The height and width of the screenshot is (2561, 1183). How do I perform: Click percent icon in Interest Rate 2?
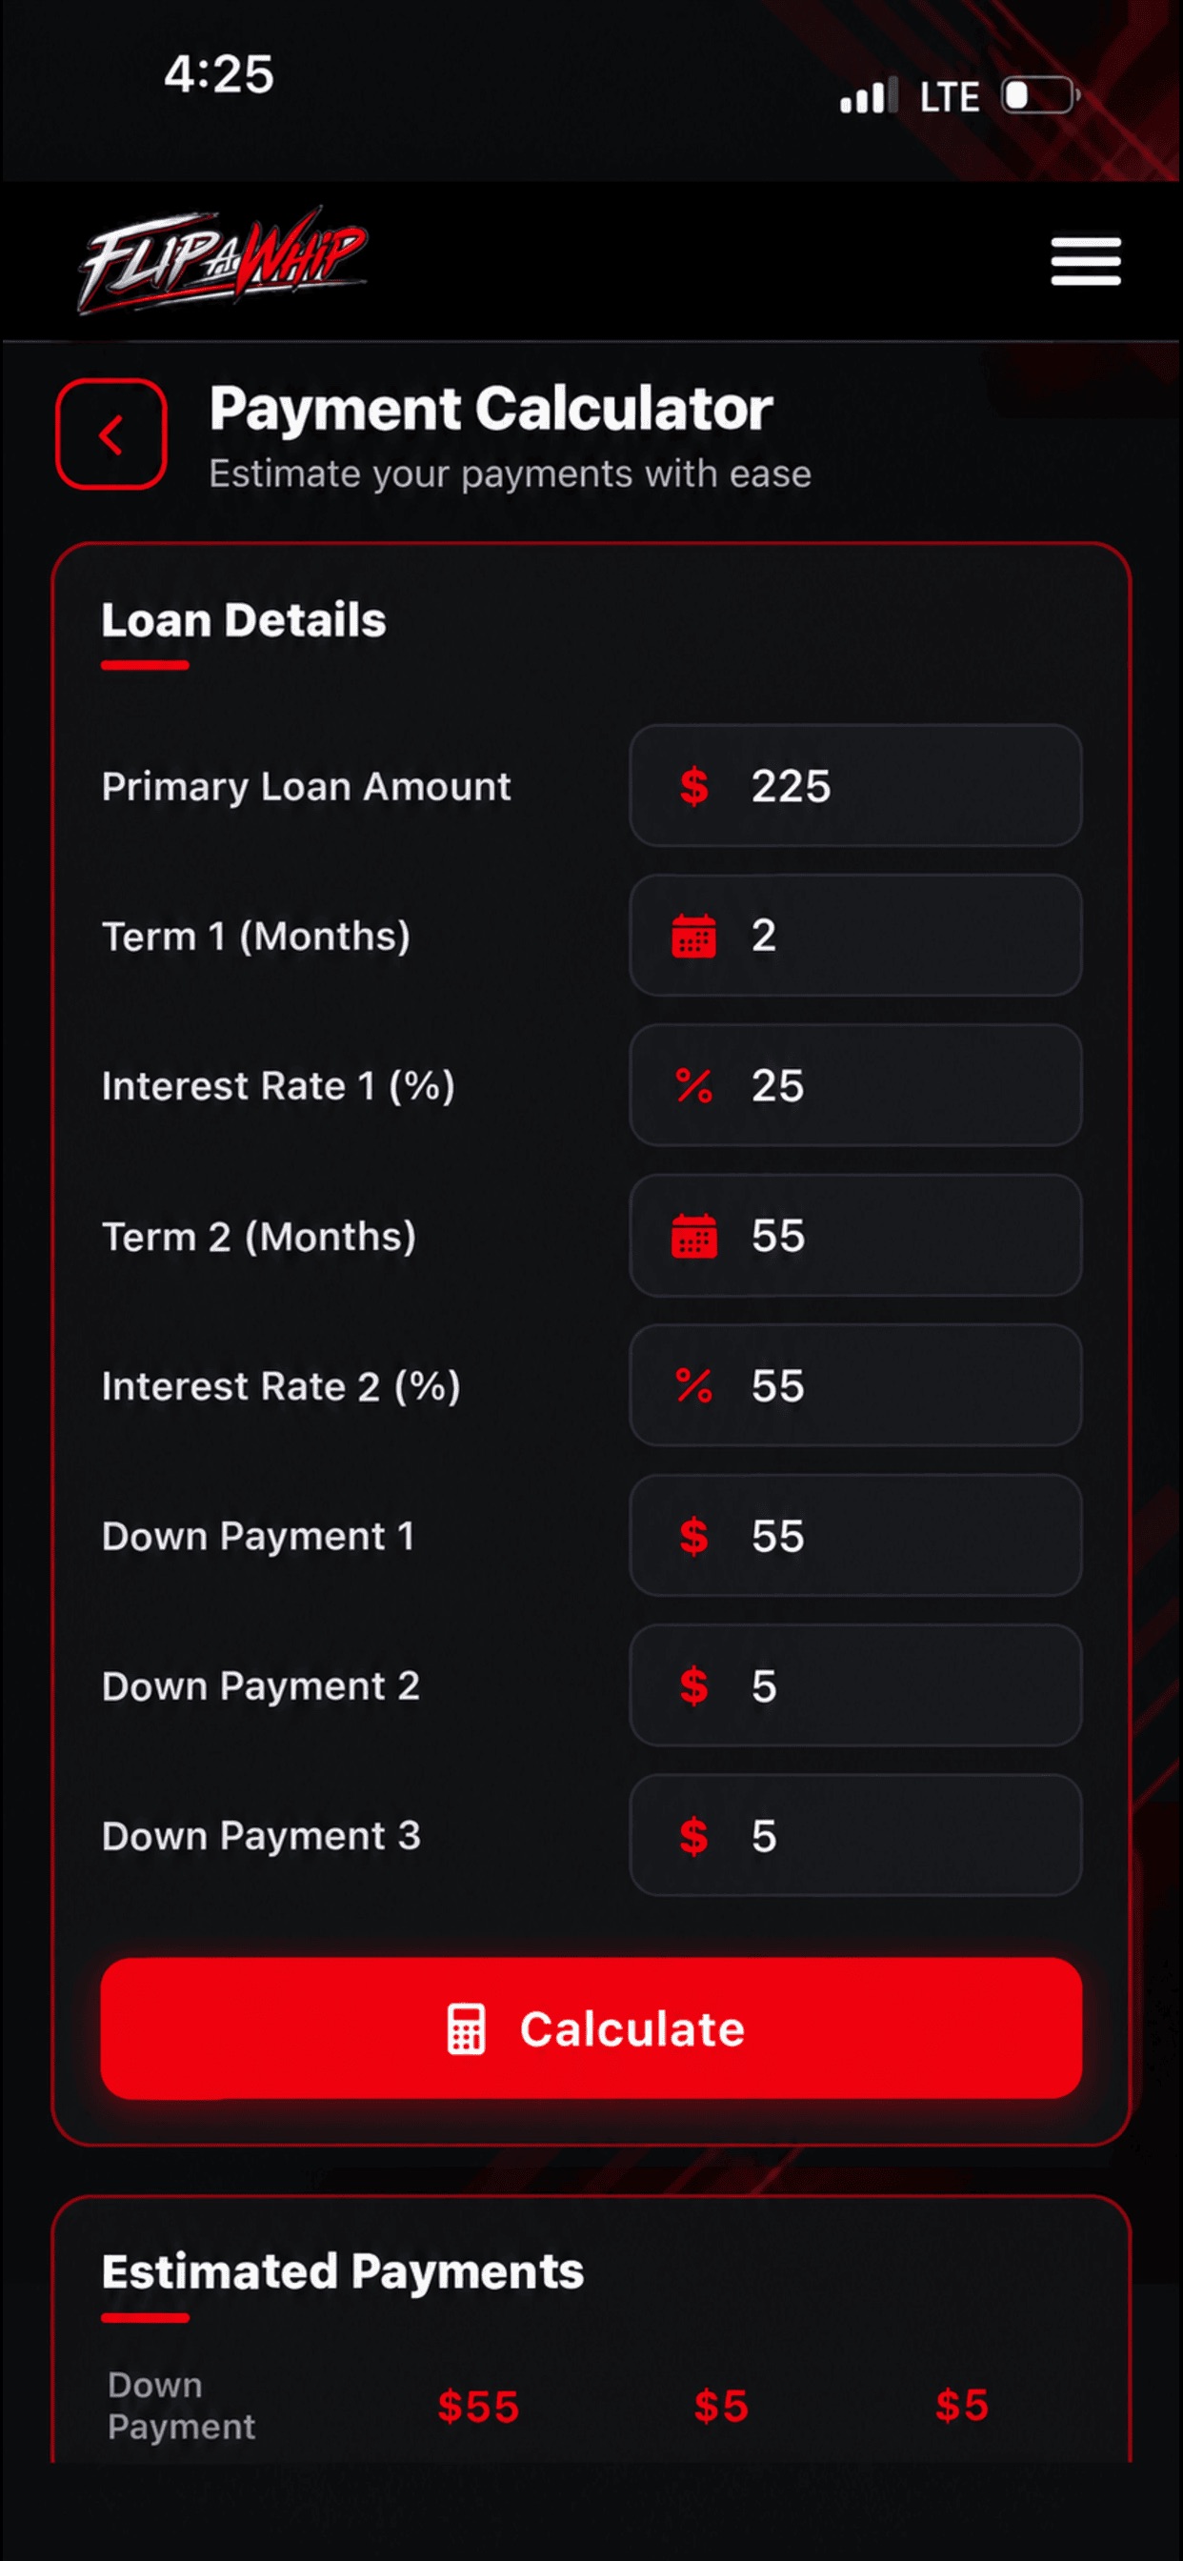694,1386
